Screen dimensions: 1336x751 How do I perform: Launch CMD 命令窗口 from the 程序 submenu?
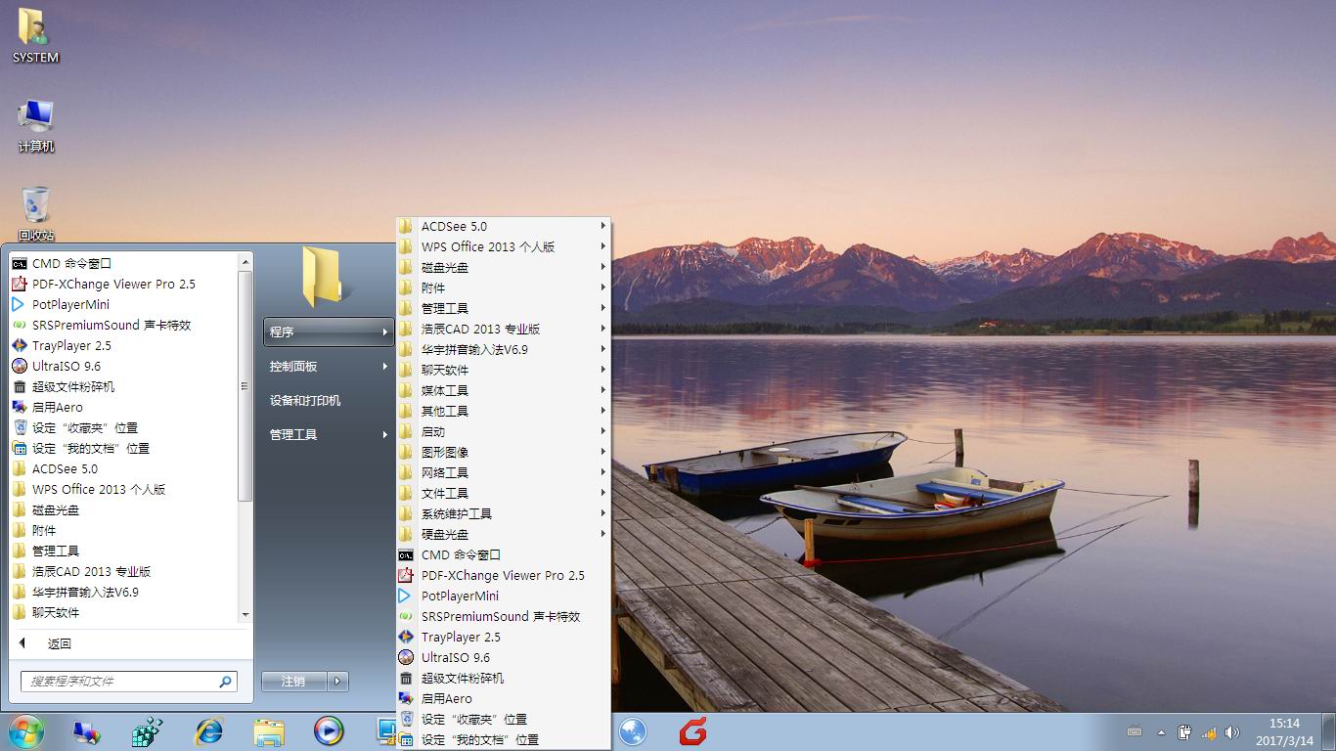[503, 554]
